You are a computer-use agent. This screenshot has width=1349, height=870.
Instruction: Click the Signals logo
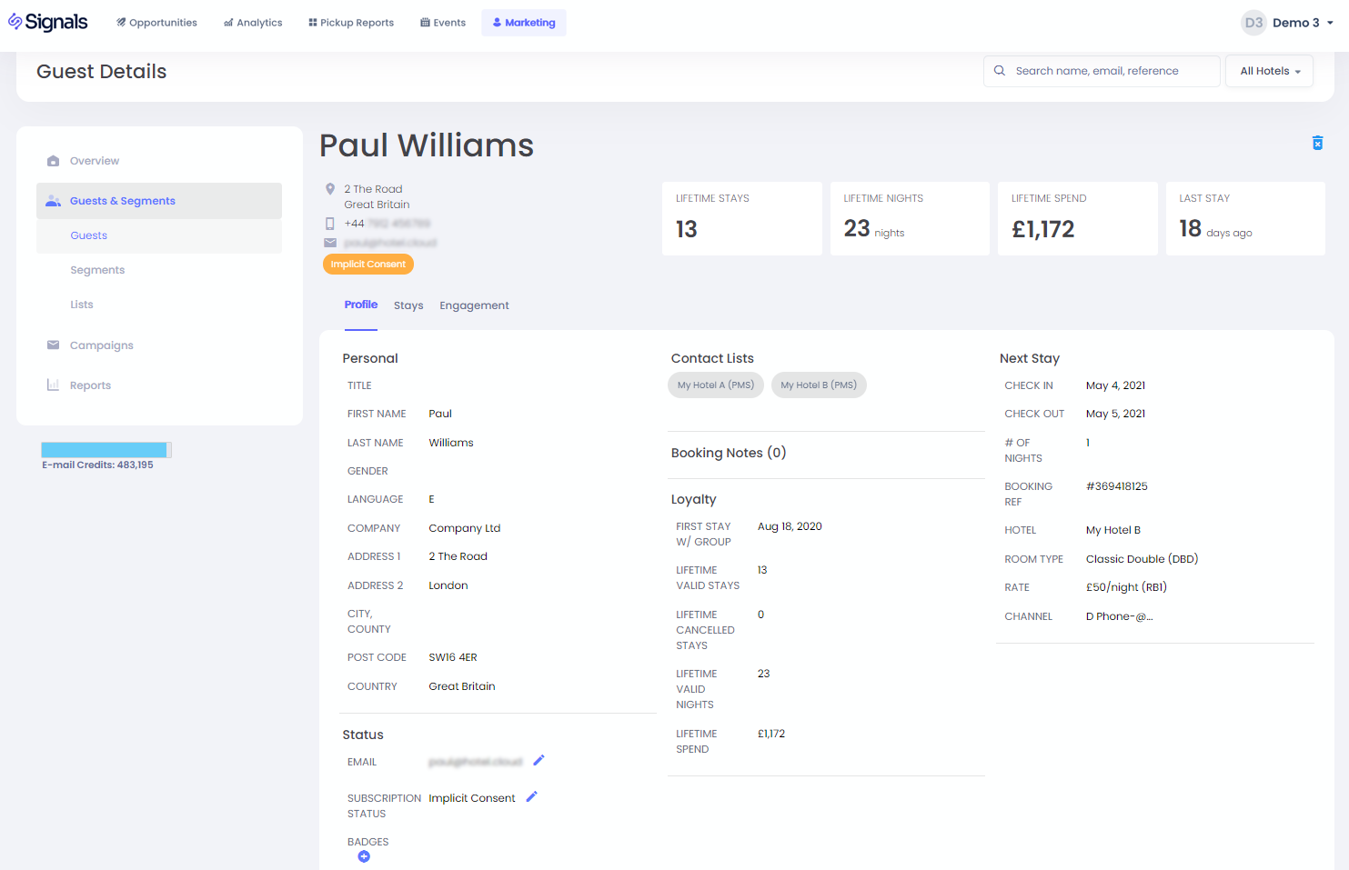pos(48,22)
